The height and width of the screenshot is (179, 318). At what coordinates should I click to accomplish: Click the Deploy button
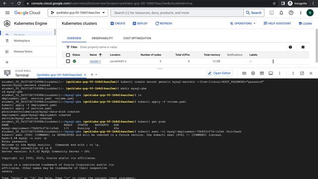[140, 23]
